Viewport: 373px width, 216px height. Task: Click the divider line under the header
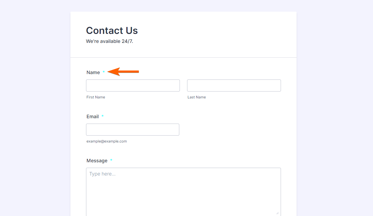click(183, 57)
